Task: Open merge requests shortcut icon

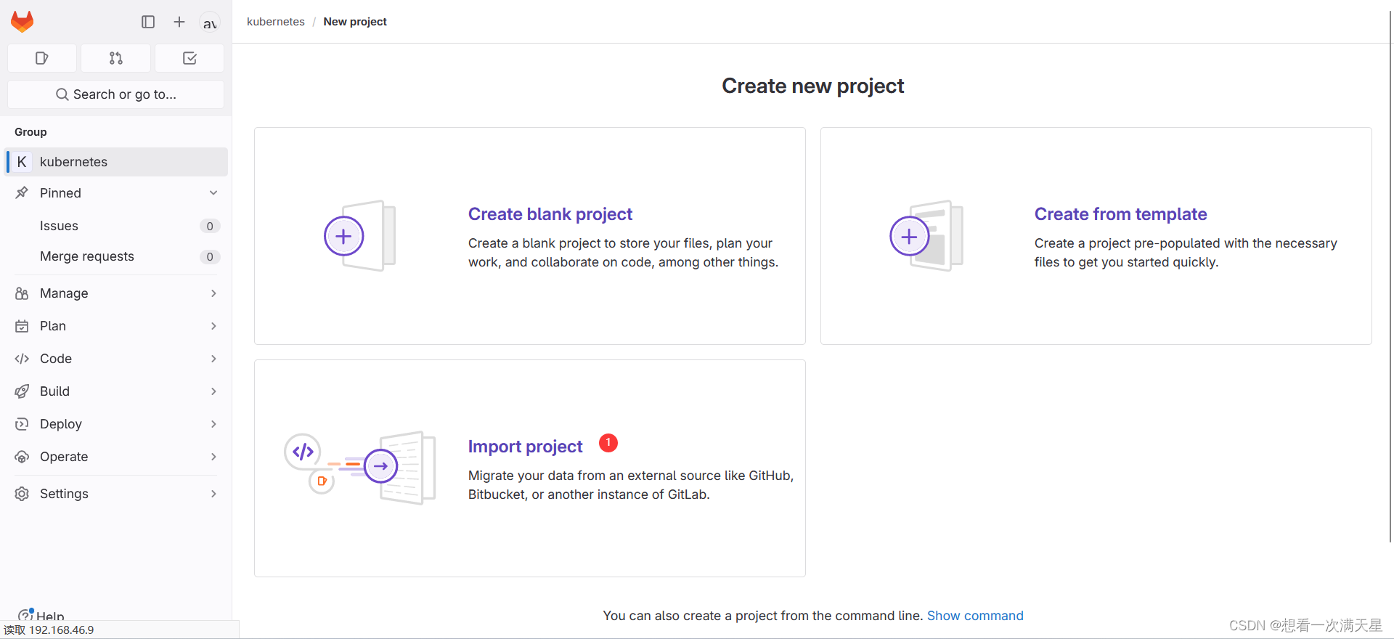Action: pos(116,58)
